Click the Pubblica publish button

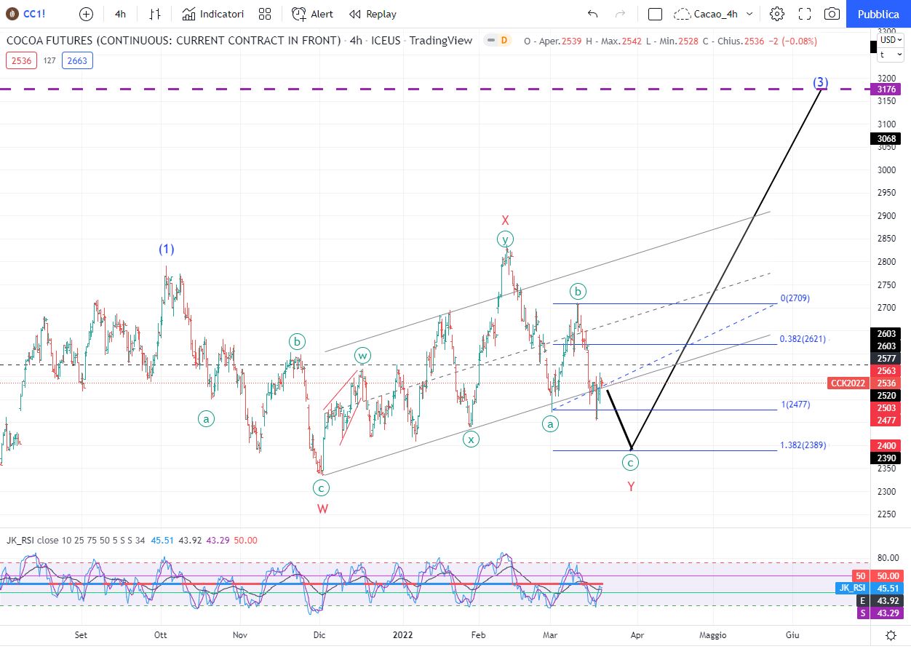878,14
